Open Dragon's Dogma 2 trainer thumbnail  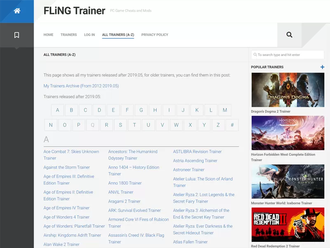point(288,90)
